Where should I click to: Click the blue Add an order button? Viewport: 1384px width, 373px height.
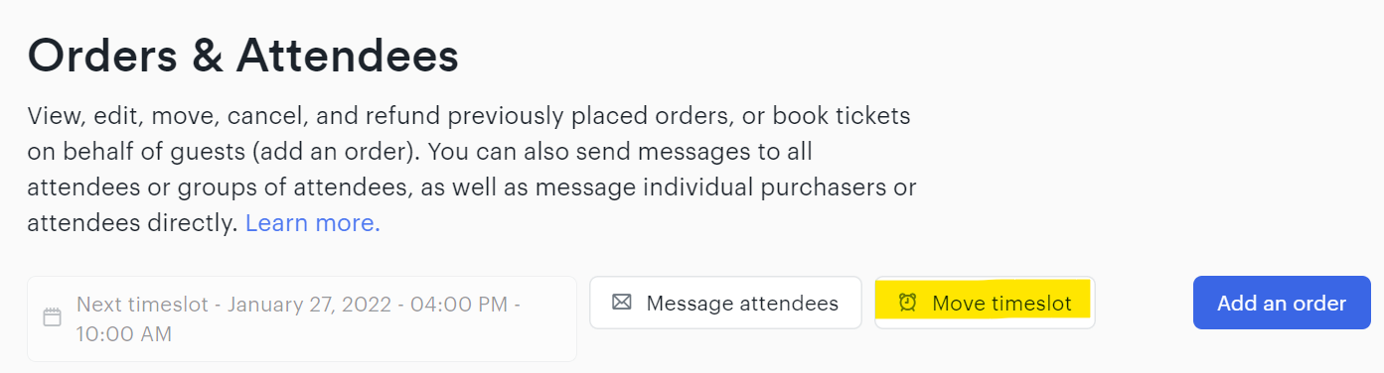(x=1282, y=303)
